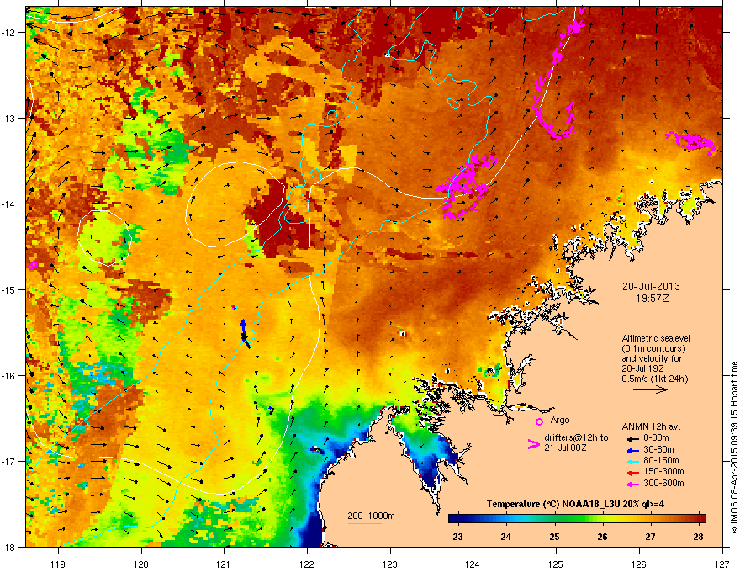Click the latitude axis label '-15'
The image size is (740, 572).
[x=8, y=289]
